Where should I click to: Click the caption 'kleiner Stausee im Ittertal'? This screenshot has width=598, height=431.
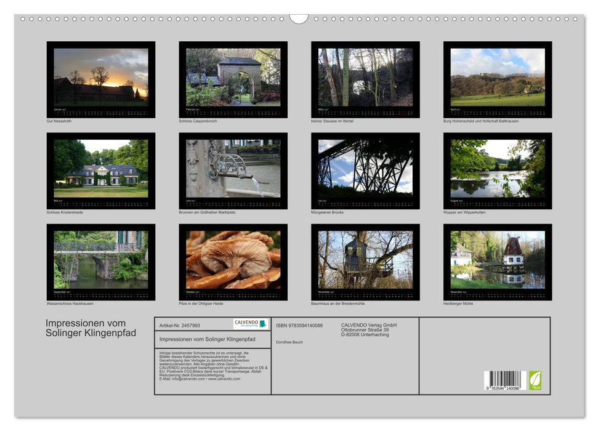click(332, 121)
